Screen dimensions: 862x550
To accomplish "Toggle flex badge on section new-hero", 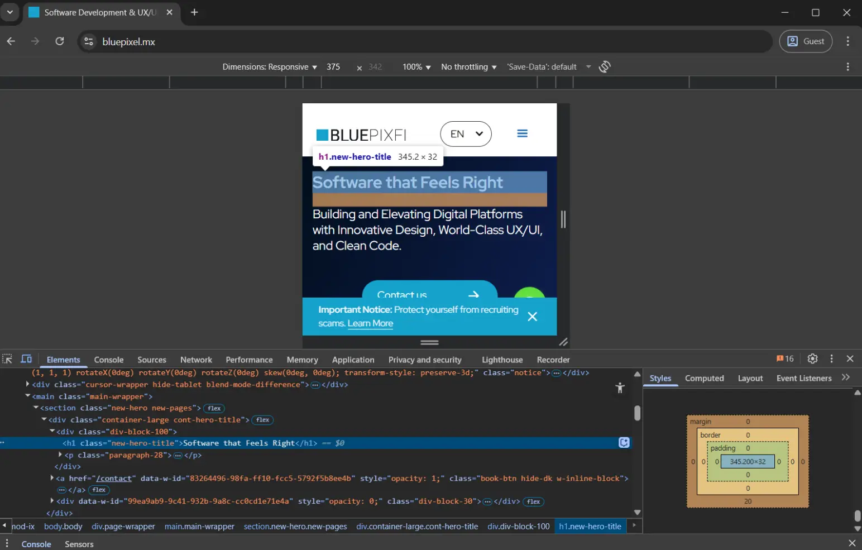I will [x=214, y=408].
